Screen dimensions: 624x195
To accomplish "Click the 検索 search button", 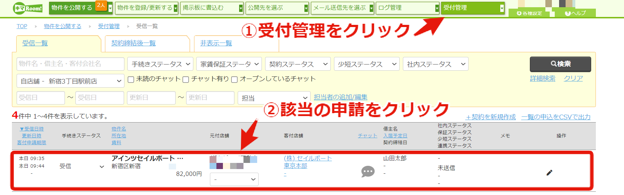I will click(561, 64).
